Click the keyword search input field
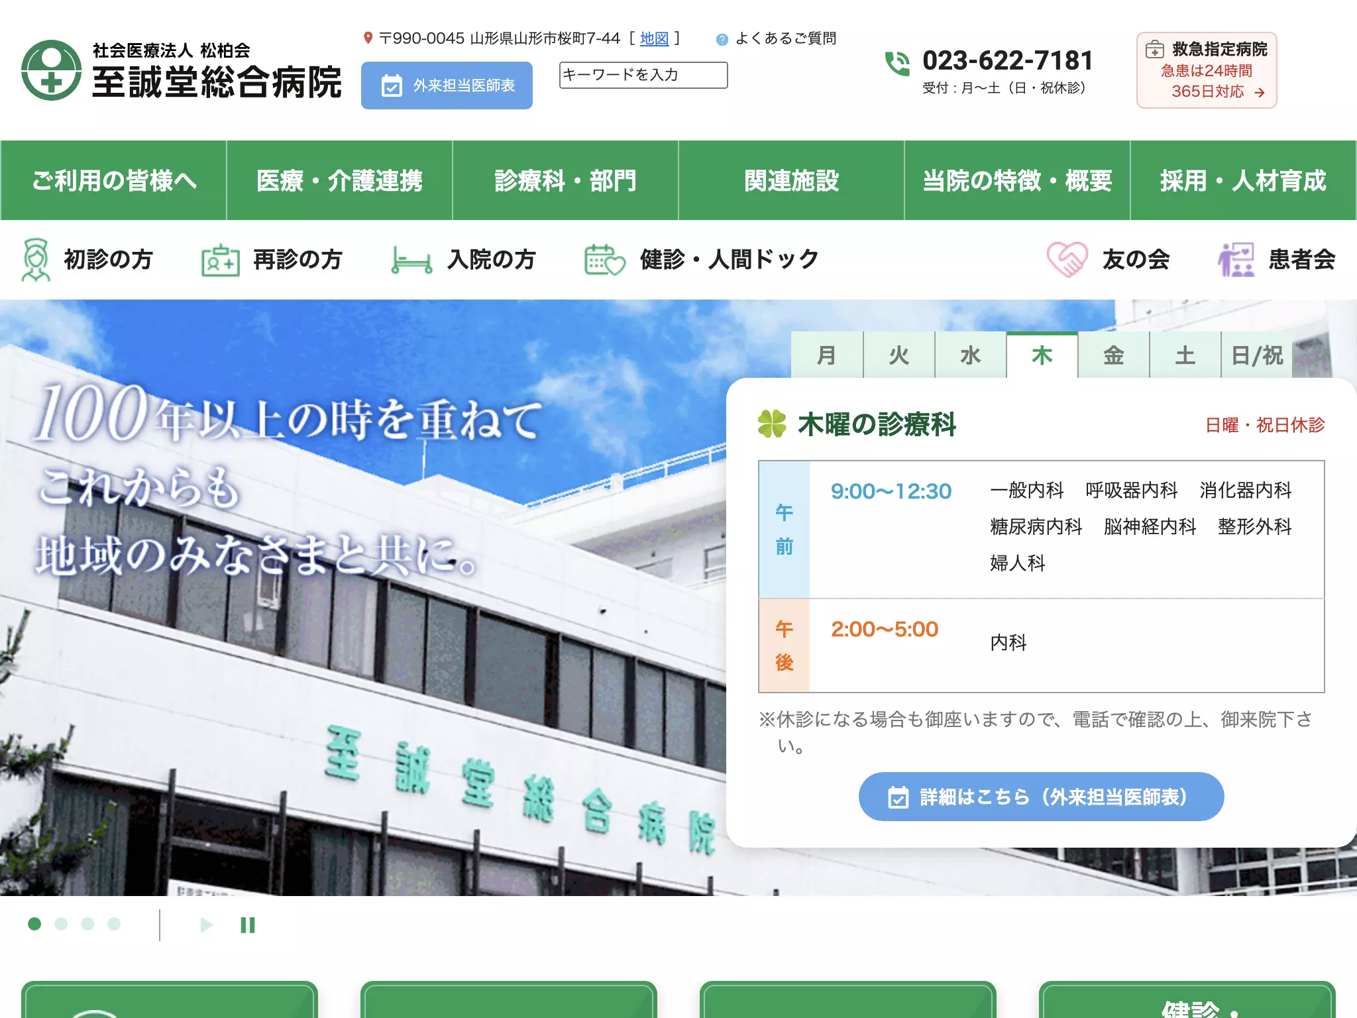 point(643,75)
